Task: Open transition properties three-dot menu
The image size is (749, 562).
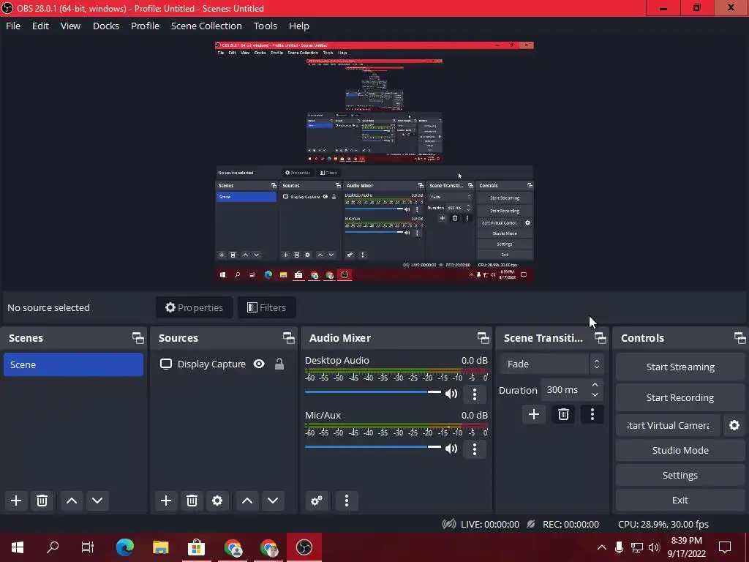Action: pos(592,414)
